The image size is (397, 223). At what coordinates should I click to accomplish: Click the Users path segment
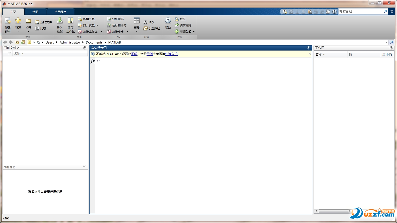point(50,42)
